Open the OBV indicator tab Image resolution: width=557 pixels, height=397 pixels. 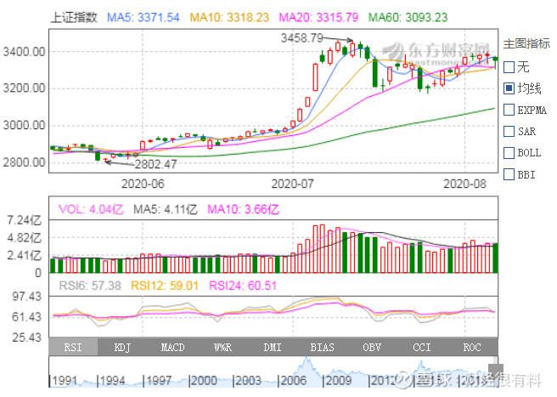[372, 348]
